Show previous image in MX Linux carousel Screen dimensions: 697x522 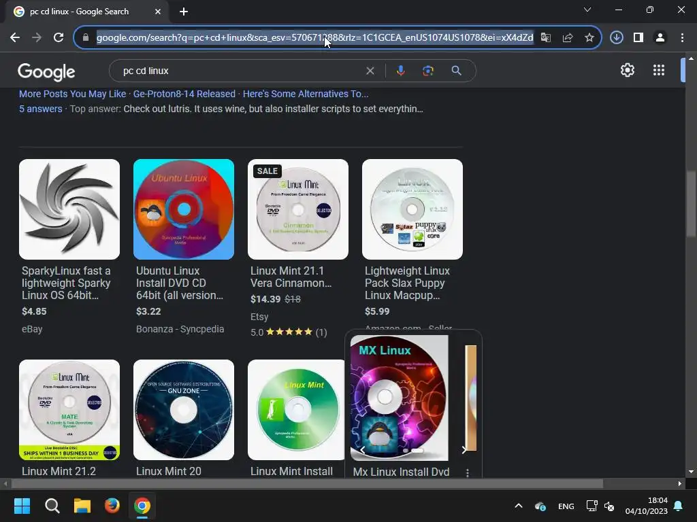pyautogui.click(x=363, y=450)
